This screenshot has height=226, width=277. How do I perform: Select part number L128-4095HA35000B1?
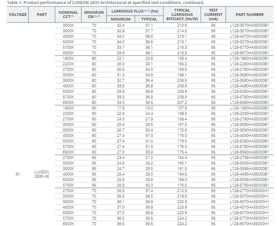click(249, 174)
